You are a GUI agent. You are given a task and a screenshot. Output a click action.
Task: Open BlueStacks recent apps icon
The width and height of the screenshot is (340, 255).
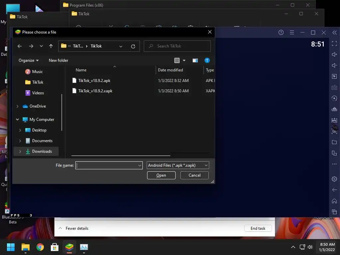(334, 212)
